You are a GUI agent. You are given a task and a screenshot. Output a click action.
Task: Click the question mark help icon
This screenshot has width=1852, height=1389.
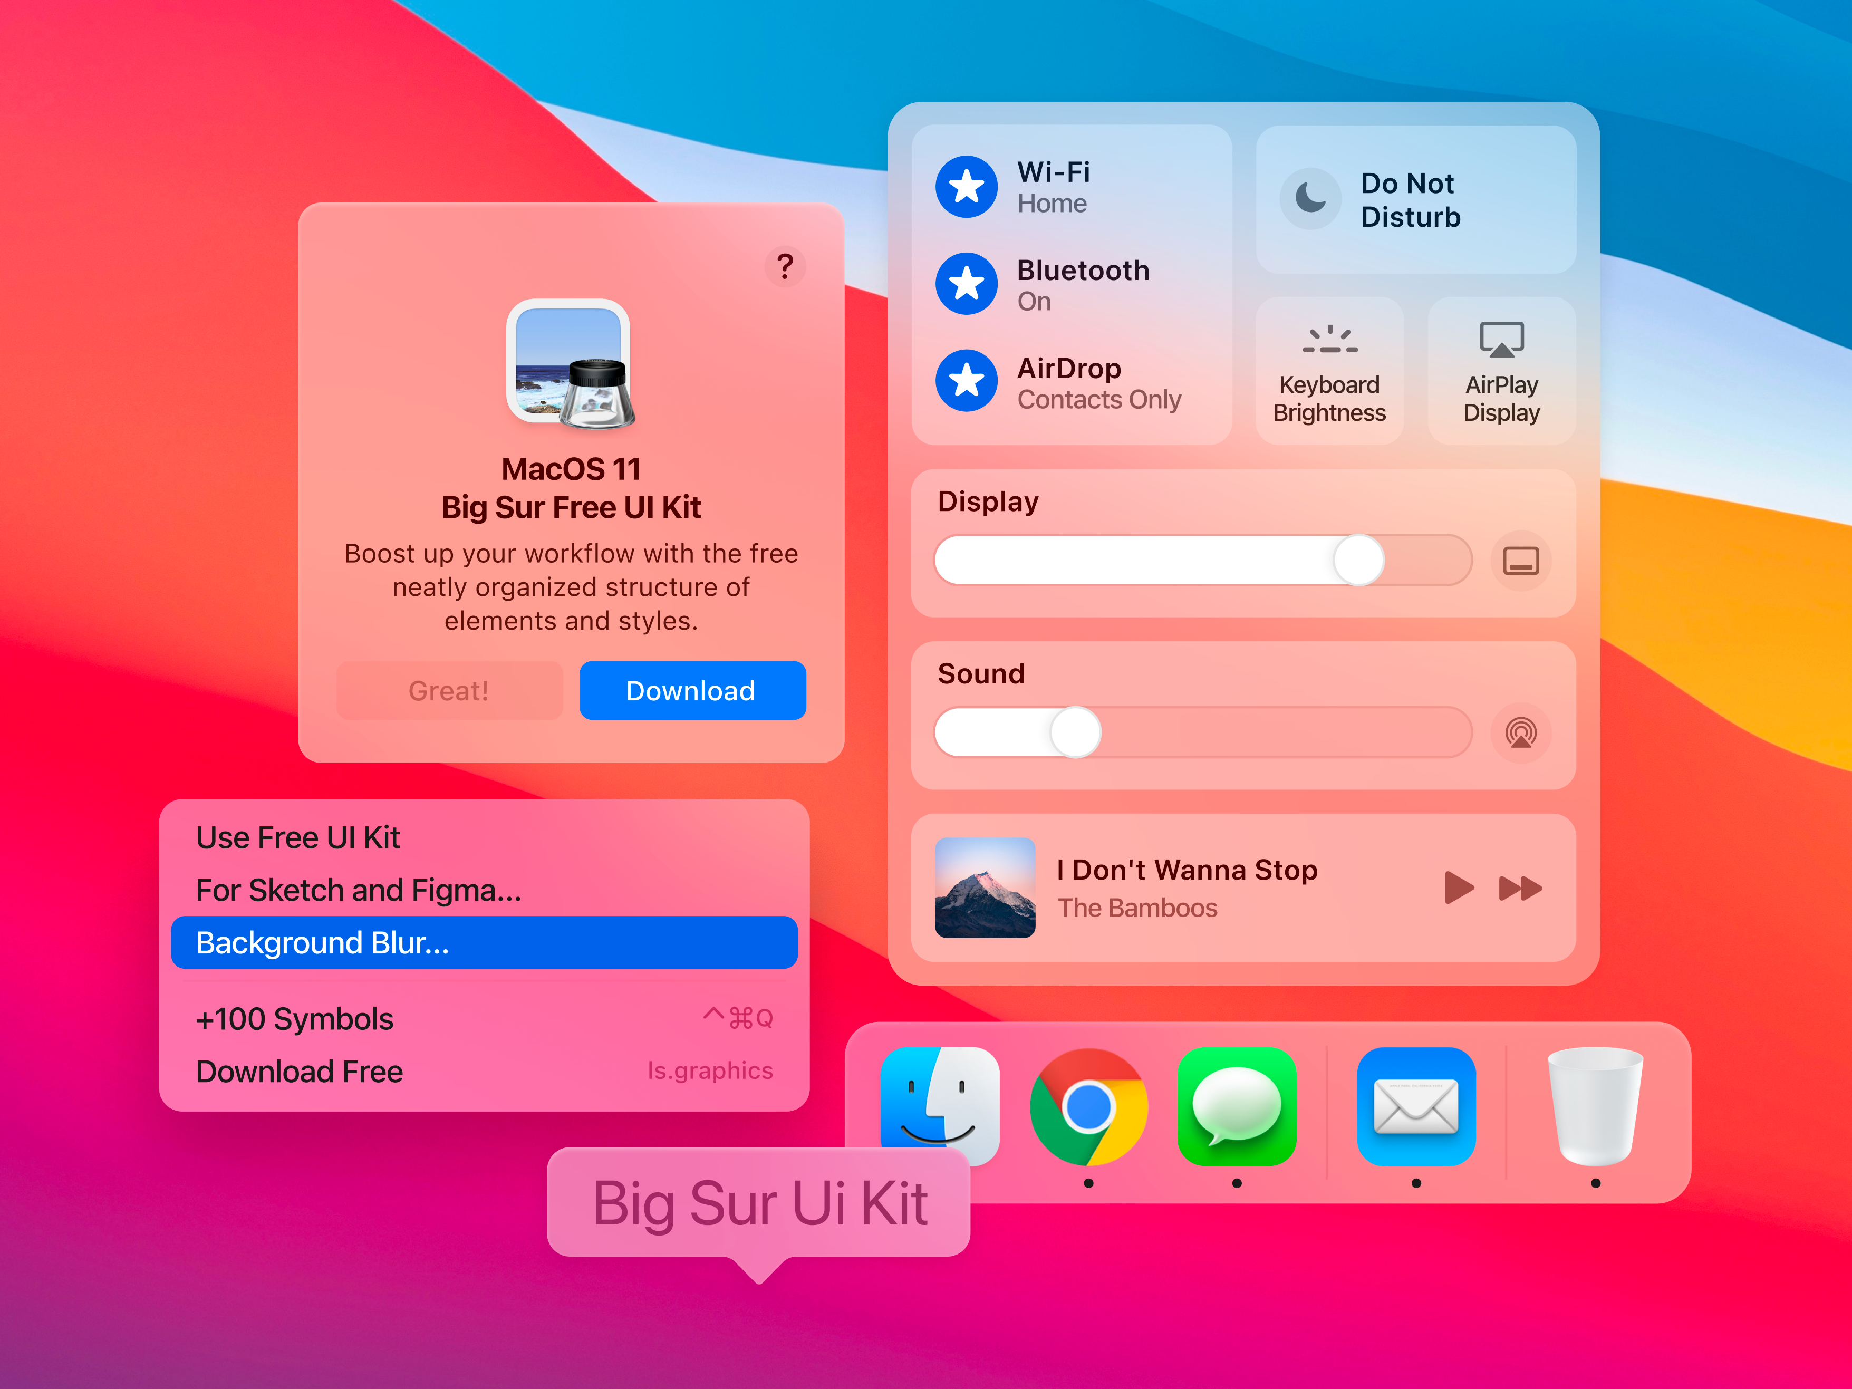pos(785,266)
